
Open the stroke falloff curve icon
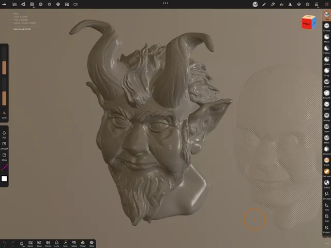click(x=4, y=167)
